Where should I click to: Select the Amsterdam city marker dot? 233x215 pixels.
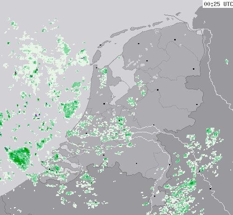(104, 104)
